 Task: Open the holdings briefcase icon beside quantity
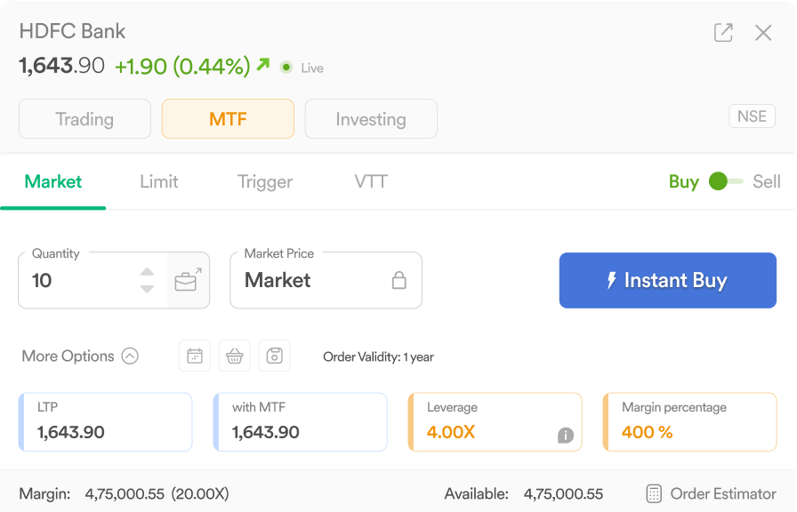click(188, 280)
